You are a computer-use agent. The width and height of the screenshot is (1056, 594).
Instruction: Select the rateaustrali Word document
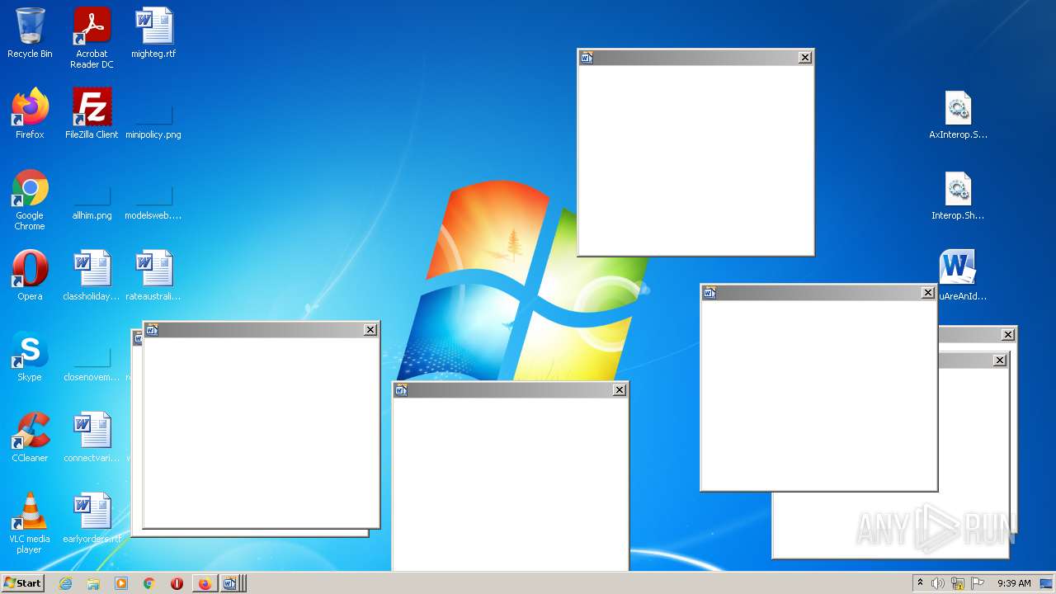[153, 276]
